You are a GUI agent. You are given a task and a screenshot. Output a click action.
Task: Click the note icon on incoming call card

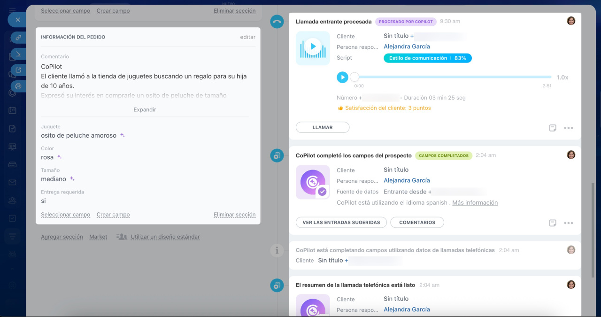click(x=553, y=128)
